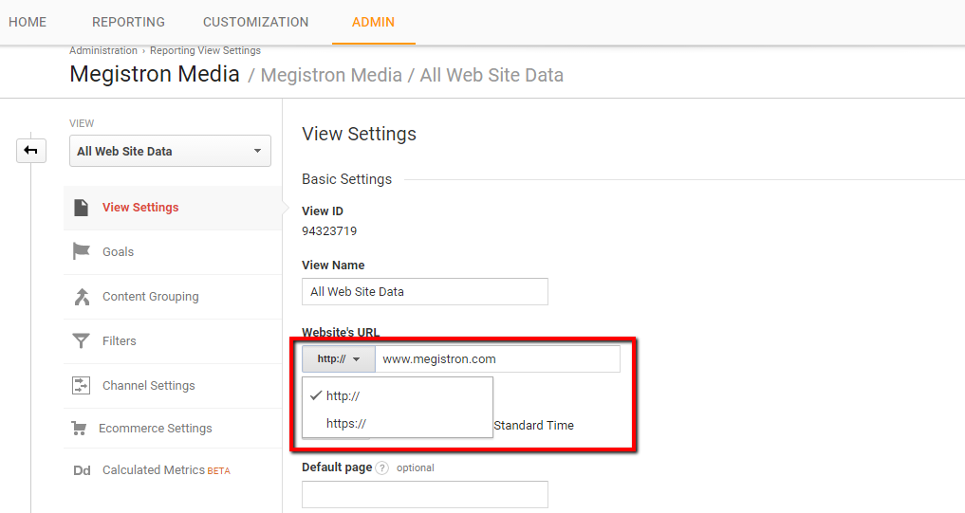Viewport: 965px width, 513px height.
Task: Click the Reporting View Settings breadcrumb
Action: point(206,50)
